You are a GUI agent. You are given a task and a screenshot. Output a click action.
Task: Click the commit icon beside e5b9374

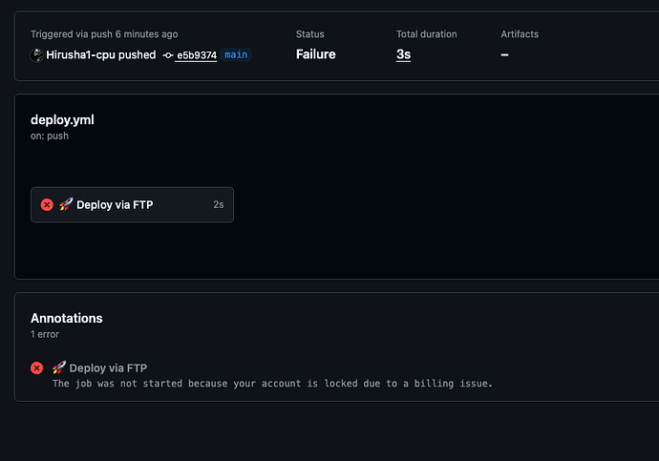pyautogui.click(x=168, y=55)
